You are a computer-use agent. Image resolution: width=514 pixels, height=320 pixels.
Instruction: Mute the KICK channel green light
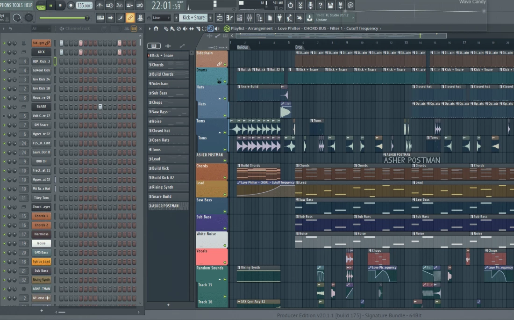point(4,52)
